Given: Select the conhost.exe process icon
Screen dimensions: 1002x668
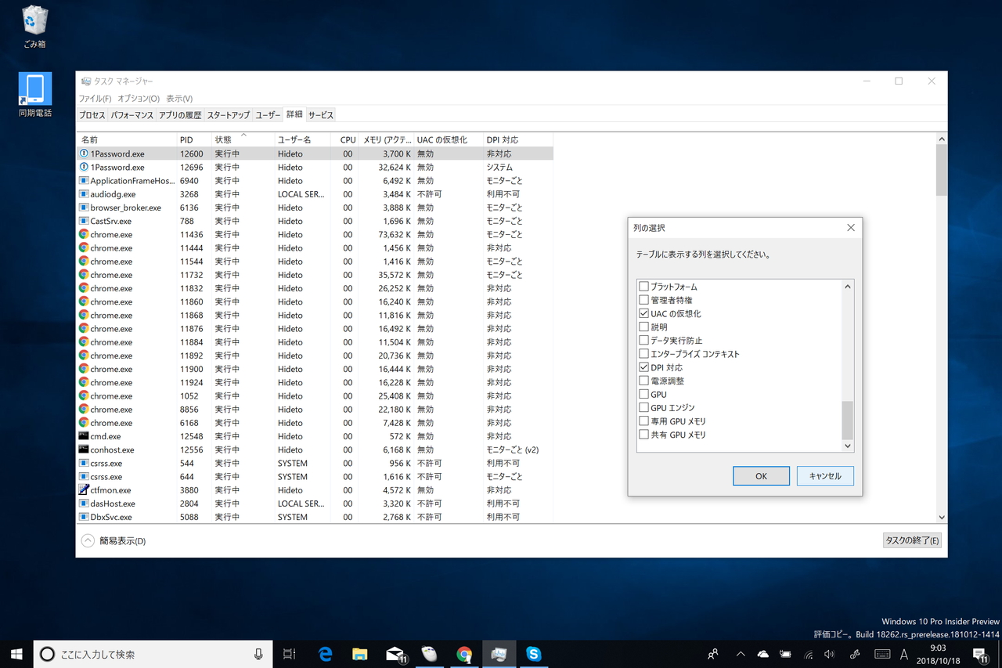Looking at the screenshot, I should [84, 450].
